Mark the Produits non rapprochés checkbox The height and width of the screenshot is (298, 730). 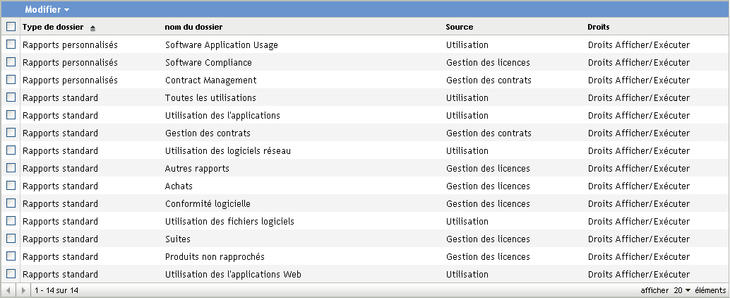point(11,256)
